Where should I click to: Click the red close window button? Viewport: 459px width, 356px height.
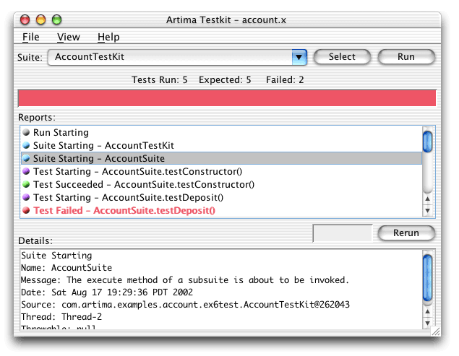pyautogui.click(x=25, y=20)
